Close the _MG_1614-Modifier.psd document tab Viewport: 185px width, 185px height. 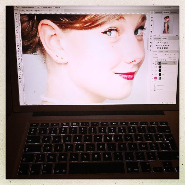click(x=19, y=11)
